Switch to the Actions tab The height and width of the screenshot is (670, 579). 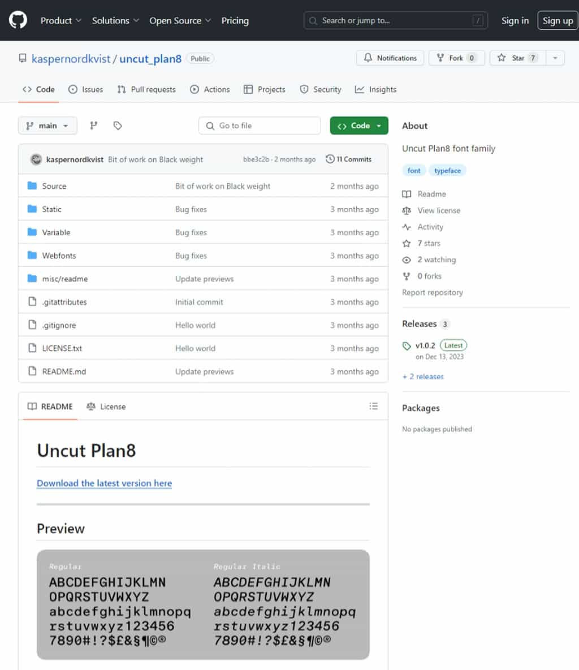[x=210, y=89]
